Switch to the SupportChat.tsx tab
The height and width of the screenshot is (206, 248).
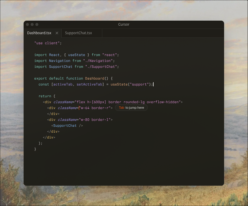tap(78, 33)
